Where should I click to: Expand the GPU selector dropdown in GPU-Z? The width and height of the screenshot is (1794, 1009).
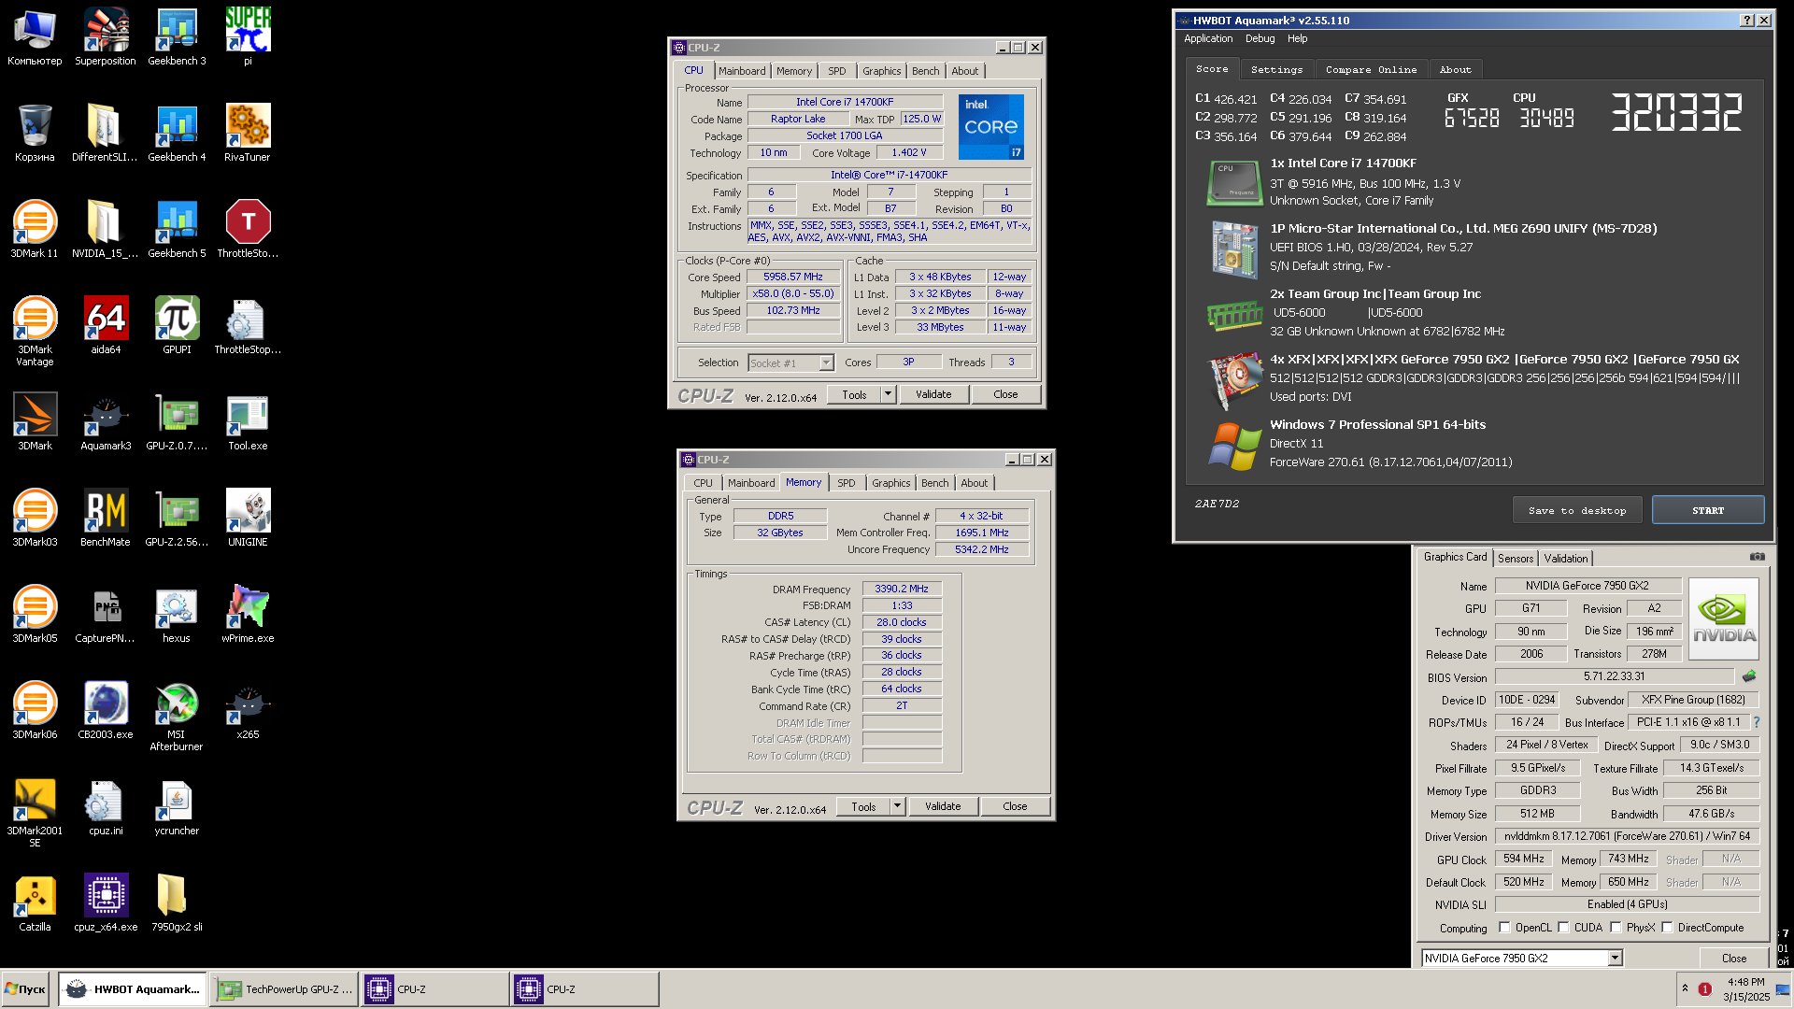click(x=1615, y=958)
